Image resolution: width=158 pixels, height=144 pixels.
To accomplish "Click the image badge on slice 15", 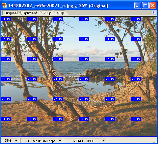I will [x=61, y=59].
